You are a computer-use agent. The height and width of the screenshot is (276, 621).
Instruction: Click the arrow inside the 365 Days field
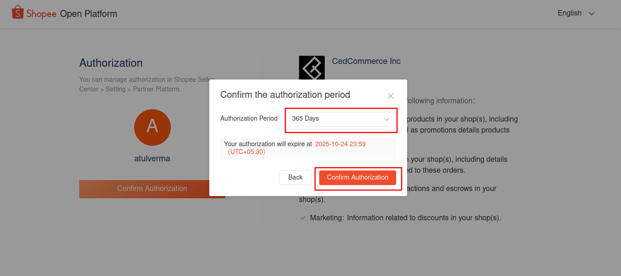coord(386,119)
